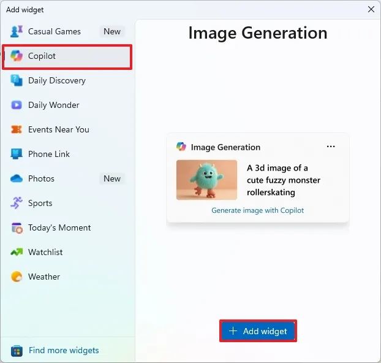381x363 pixels.
Task: Select the Watchlist chart icon
Action: point(17,252)
